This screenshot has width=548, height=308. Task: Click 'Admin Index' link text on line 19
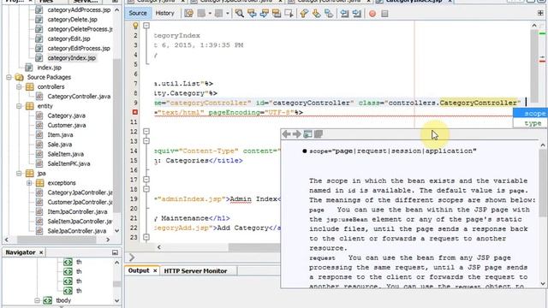tap(253, 198)
